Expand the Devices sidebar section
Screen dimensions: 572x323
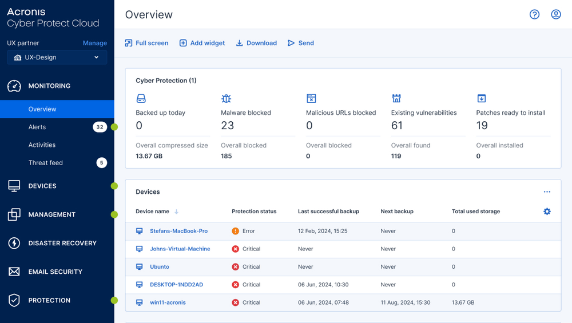click(x=42, y=186)
